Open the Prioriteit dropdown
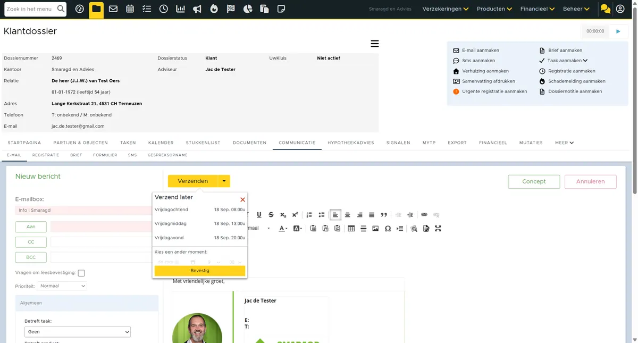 [63, 286]
